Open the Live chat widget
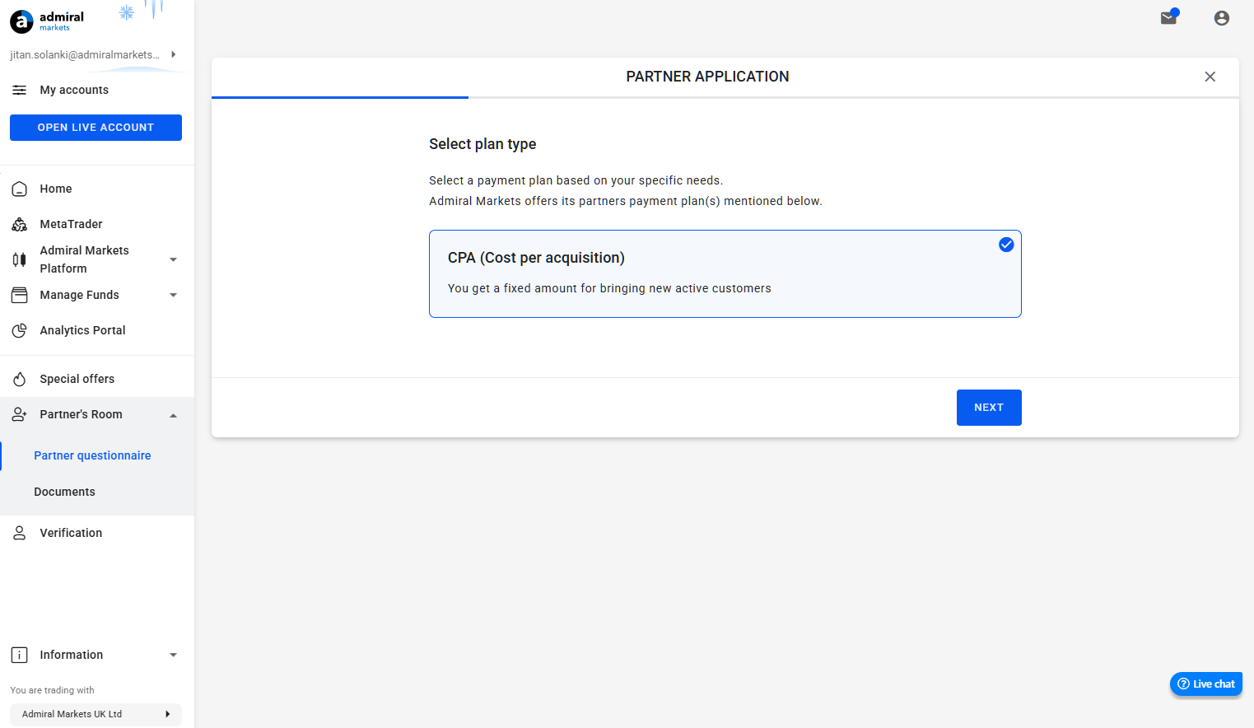This screenshot has width=1254, height=728. click(x=1206, y=684)
